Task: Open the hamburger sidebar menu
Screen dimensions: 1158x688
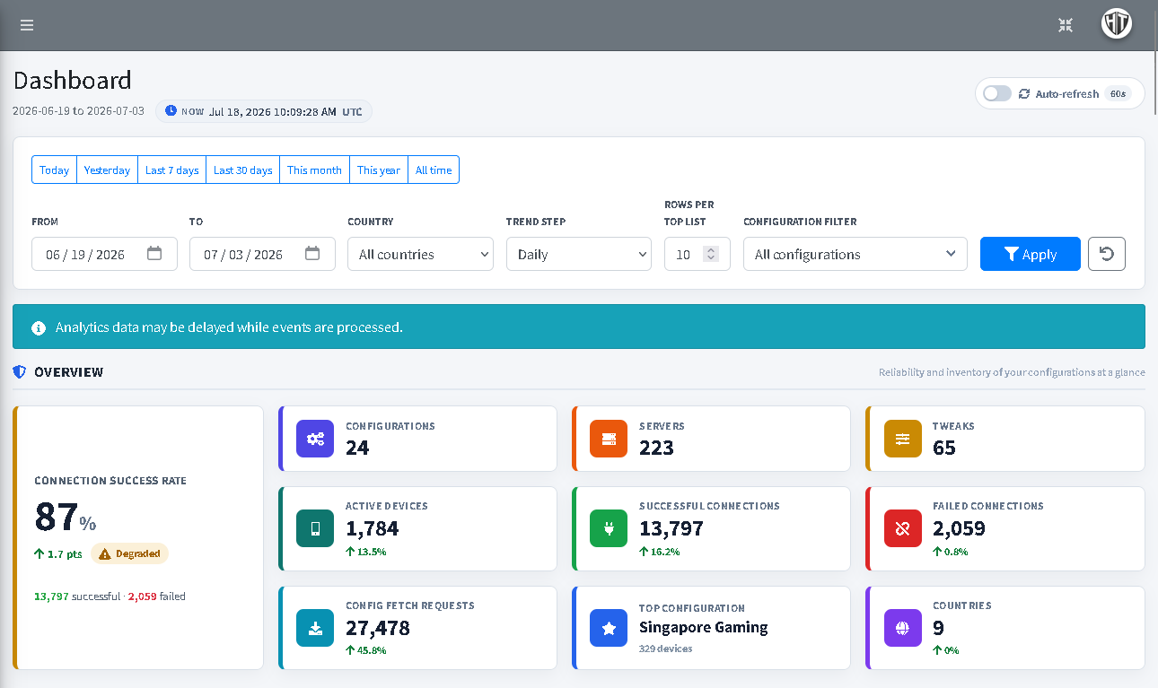Action: pyautogui.click(x=27, y=25)
